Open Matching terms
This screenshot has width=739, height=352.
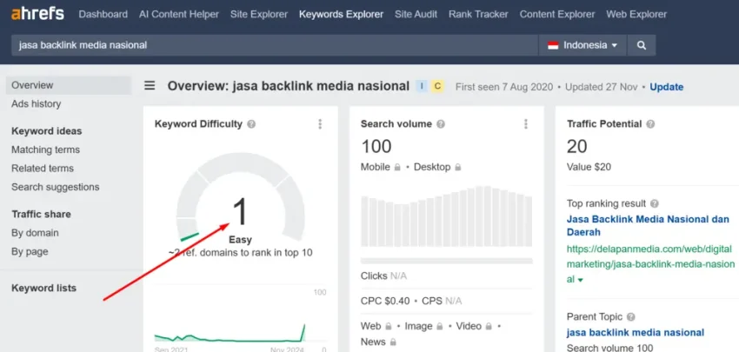(x=46, y=149)
